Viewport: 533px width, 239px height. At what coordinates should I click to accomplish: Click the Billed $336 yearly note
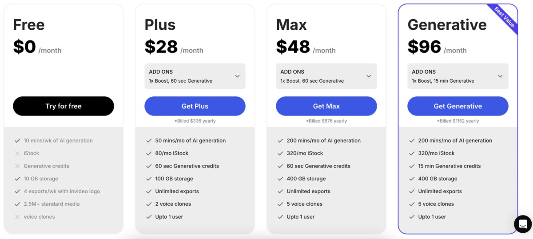point(195,121)
